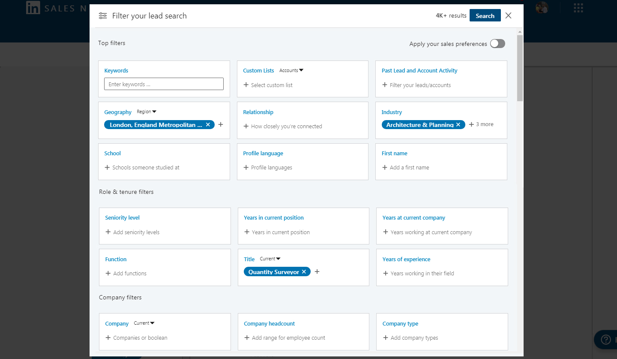Screen dimensions: 617x359
Task: Click the Search button
Action: pyautogui.click(x=485, y=16)
